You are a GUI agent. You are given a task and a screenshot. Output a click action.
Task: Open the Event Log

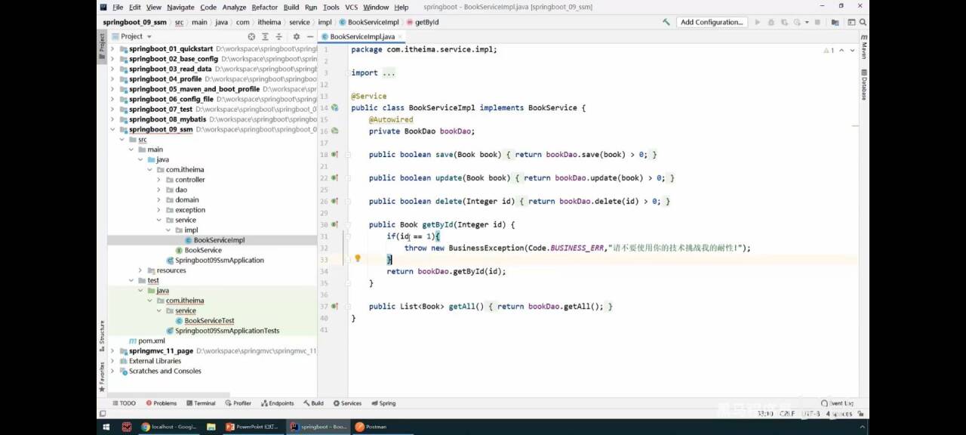(838, 403)
